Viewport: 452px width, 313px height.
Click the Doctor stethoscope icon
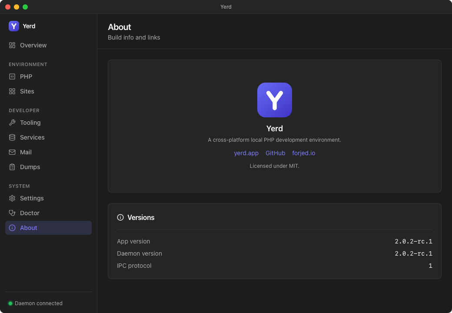tap(12, 213)
